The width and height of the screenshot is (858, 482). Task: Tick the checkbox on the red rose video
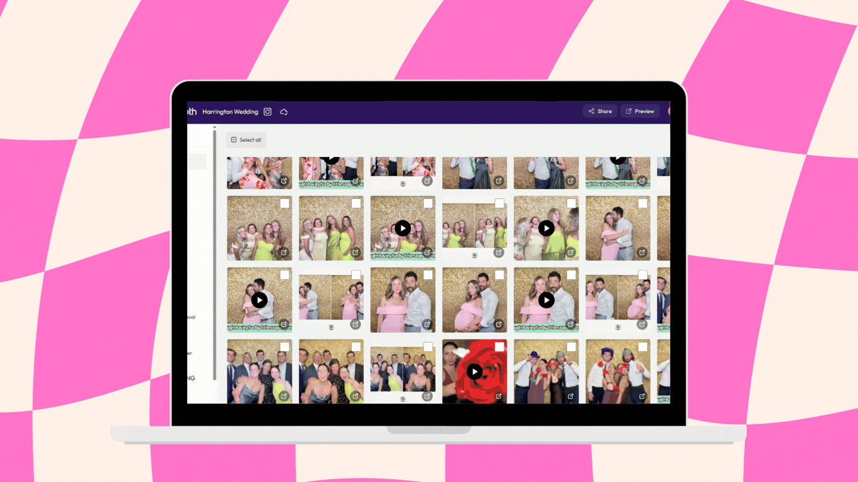[x=499, y=346]
